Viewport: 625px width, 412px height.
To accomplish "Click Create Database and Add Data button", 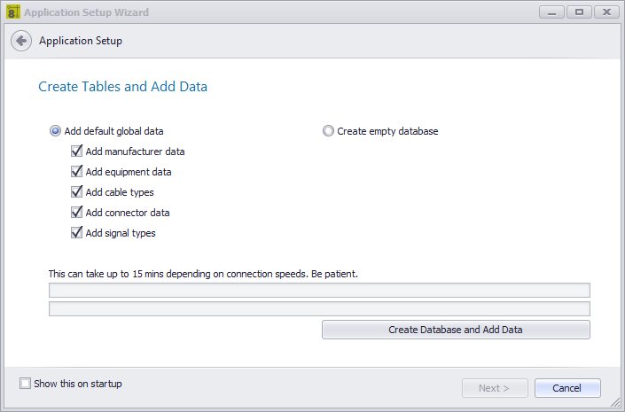I will (456, 330).
